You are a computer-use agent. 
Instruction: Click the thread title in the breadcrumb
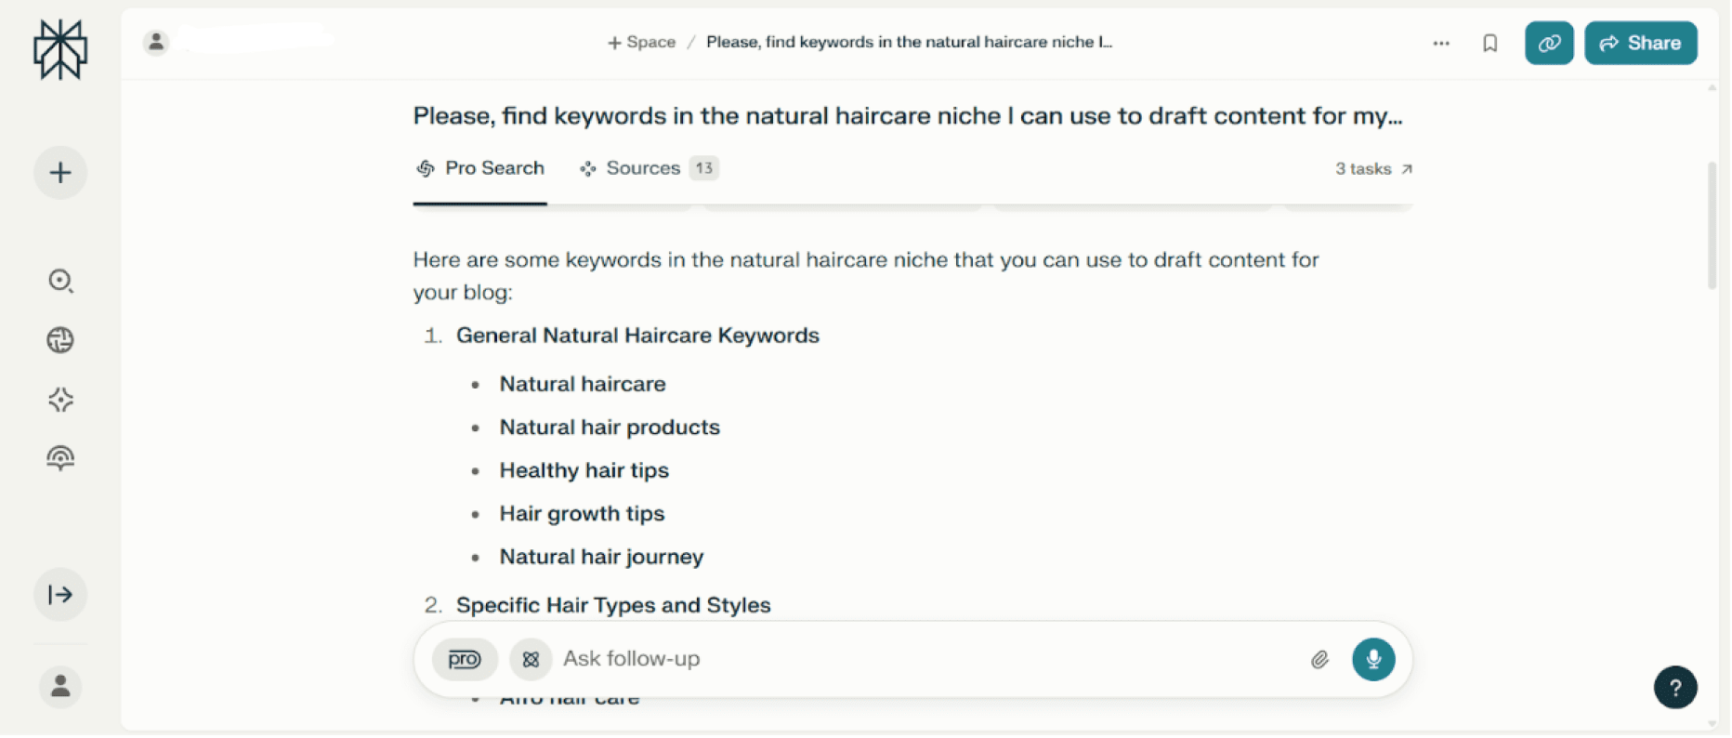[x=909, y=42]
